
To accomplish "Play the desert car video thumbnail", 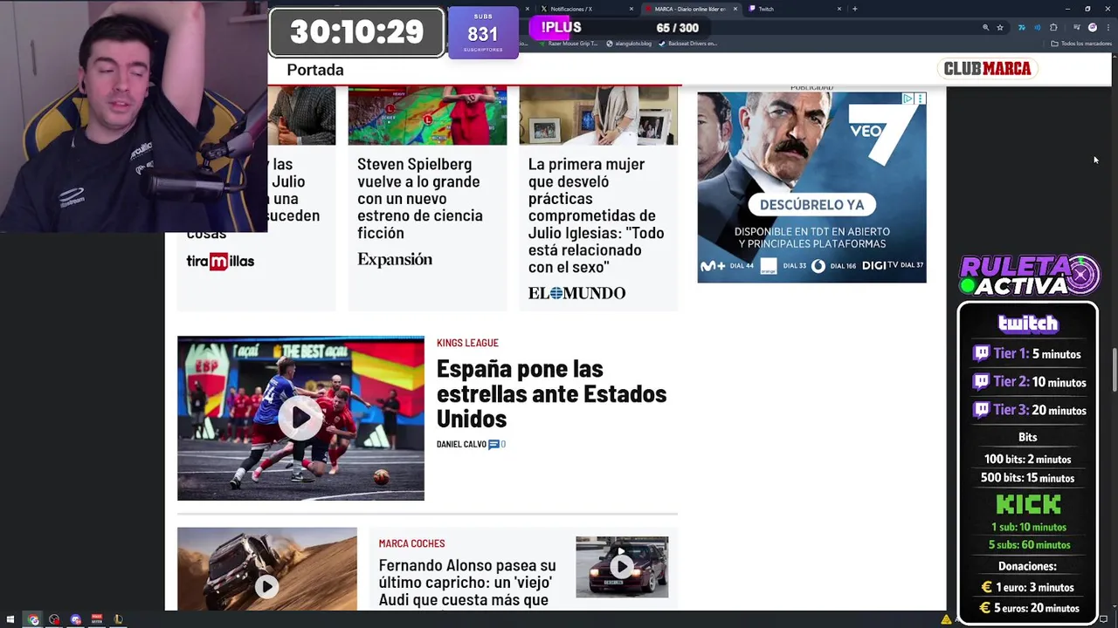I will 266,569.
